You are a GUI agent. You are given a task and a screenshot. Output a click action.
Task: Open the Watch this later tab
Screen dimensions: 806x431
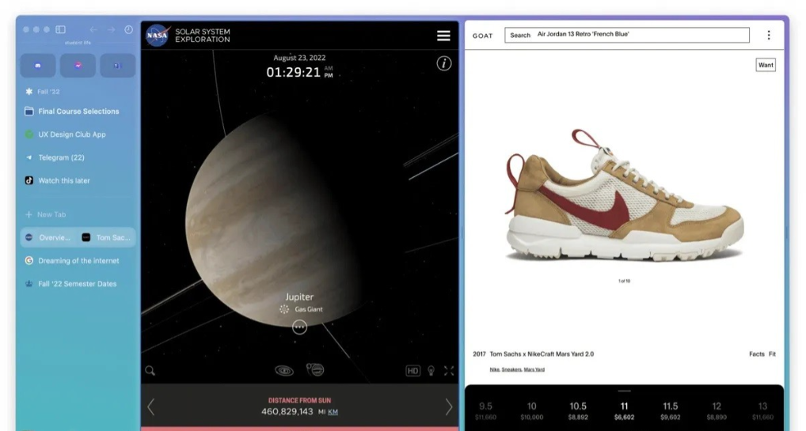(78, 181)
